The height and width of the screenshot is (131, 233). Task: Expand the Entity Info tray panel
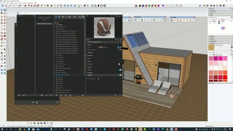click(x=220, y=10)
